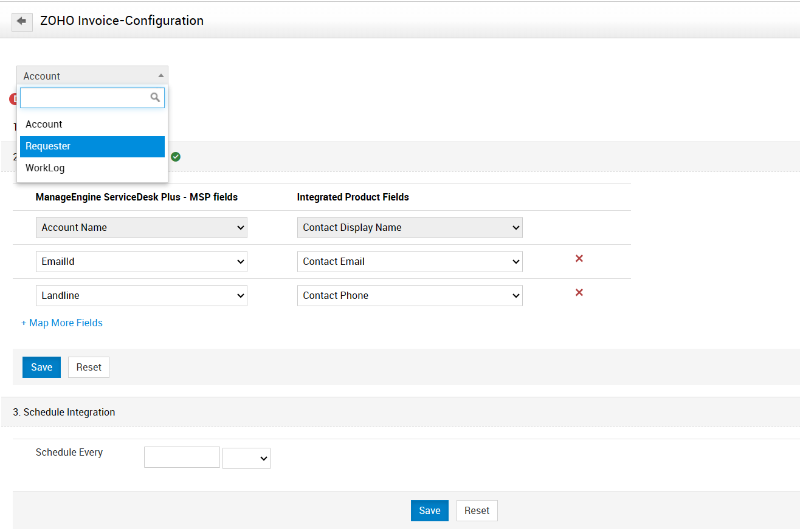Open the Contact Display Name dropdown
800x531 pixels.
coord(409,228)
